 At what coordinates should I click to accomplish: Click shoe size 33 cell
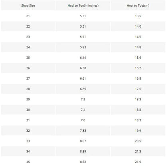(28, 141)
